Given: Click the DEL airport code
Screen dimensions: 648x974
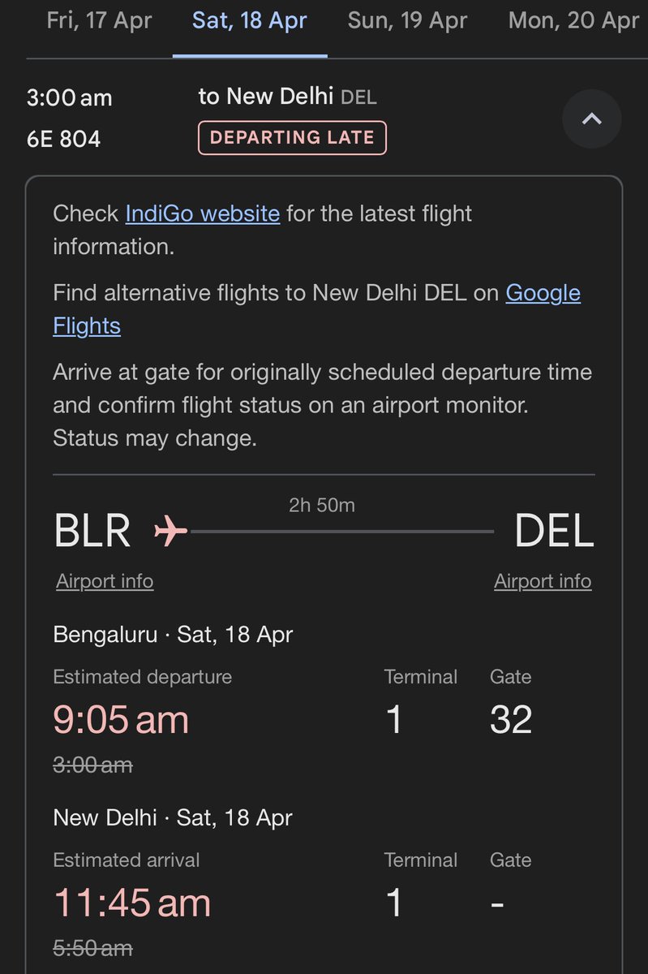Looking at the screenshot, I should tap(555, 532).
